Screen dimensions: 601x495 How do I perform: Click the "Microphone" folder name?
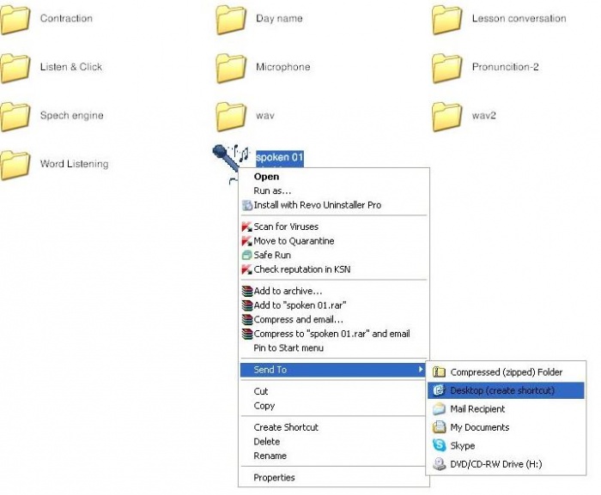[282, 67]
